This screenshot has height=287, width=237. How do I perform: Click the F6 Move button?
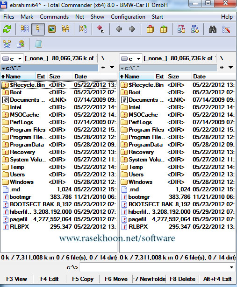click(116, 279)
